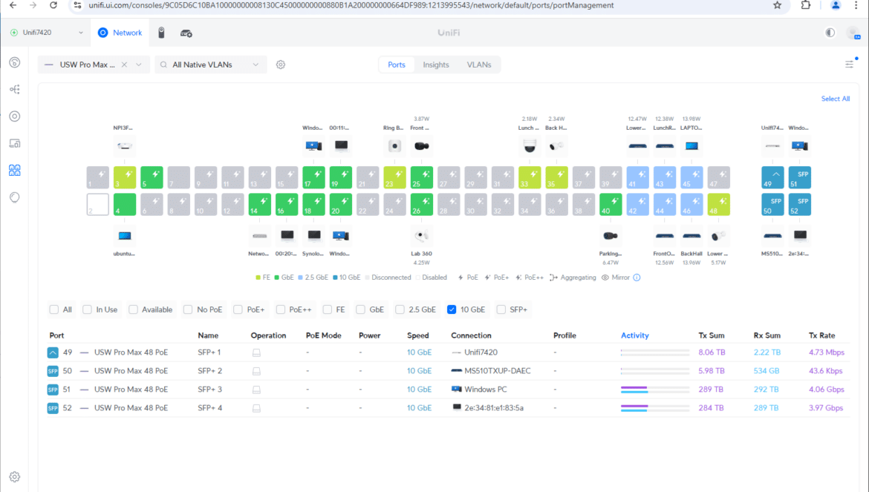Switch to the Insights tab
This screenshot has width=869, height=492.
click(x=435, y=65)
